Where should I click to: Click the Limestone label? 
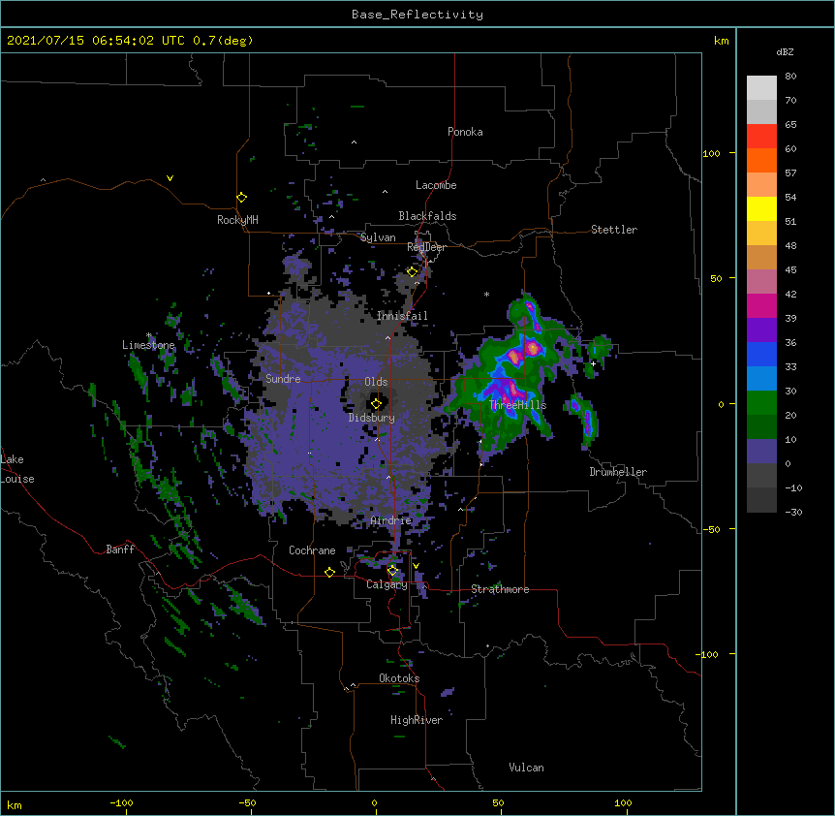(148, 345)
